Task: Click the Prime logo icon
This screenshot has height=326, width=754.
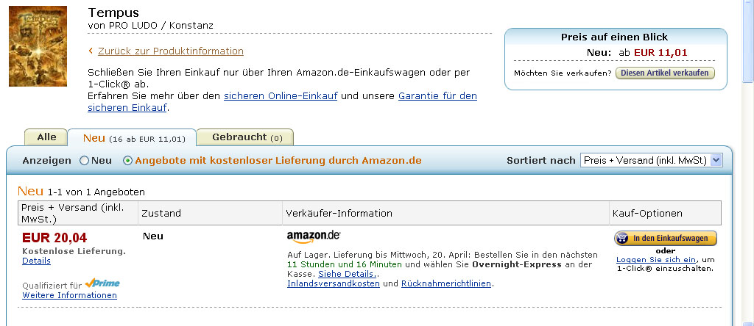Action: 102,283
